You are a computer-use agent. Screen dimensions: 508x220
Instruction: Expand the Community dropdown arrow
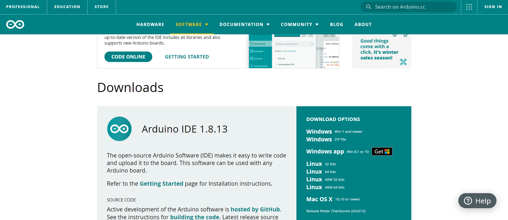(317, 24)
